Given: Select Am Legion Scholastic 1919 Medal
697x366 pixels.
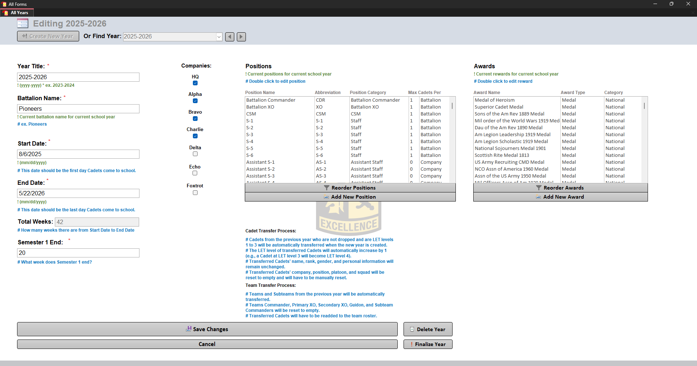Looking at the screenshot, I should 511,142.
